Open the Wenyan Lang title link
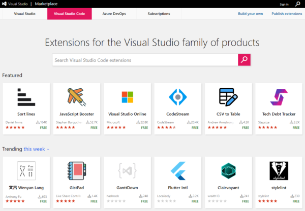The width and height of the screenshot is (305, 211). [26, 188]
